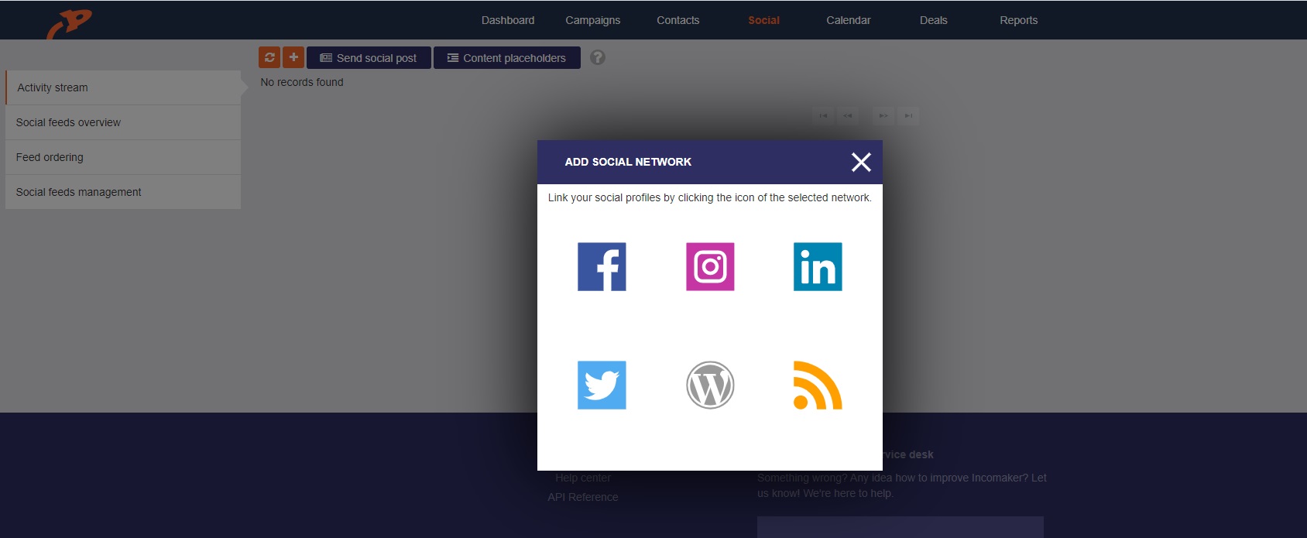Select Activity stream in sidebar
1307x538 pixels.
point(123,87)
